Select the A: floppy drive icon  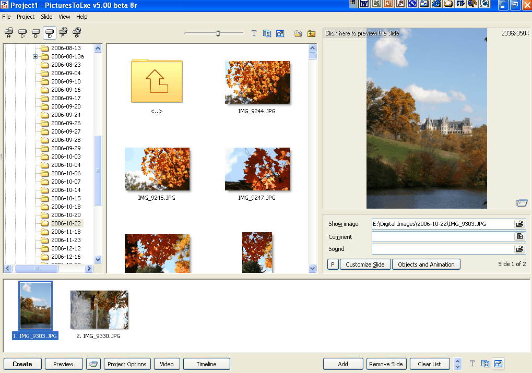(9, 33)
